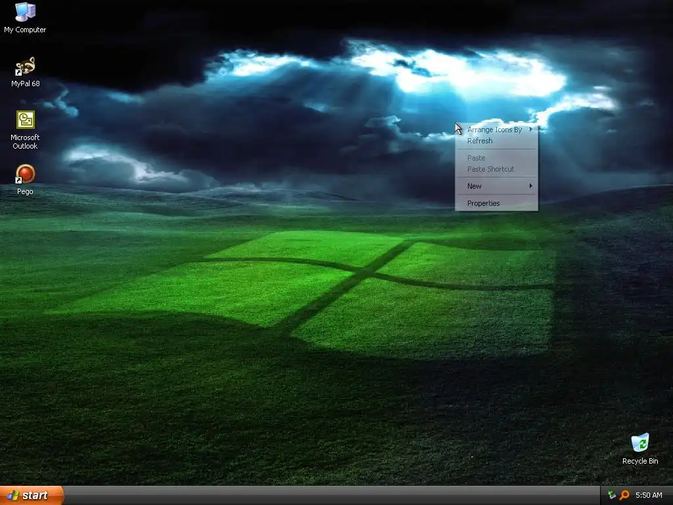Screen dimensions: 673x505
Task: Choose Refresh from context menu
Action: pyautogui.click(x=497, y=141)
